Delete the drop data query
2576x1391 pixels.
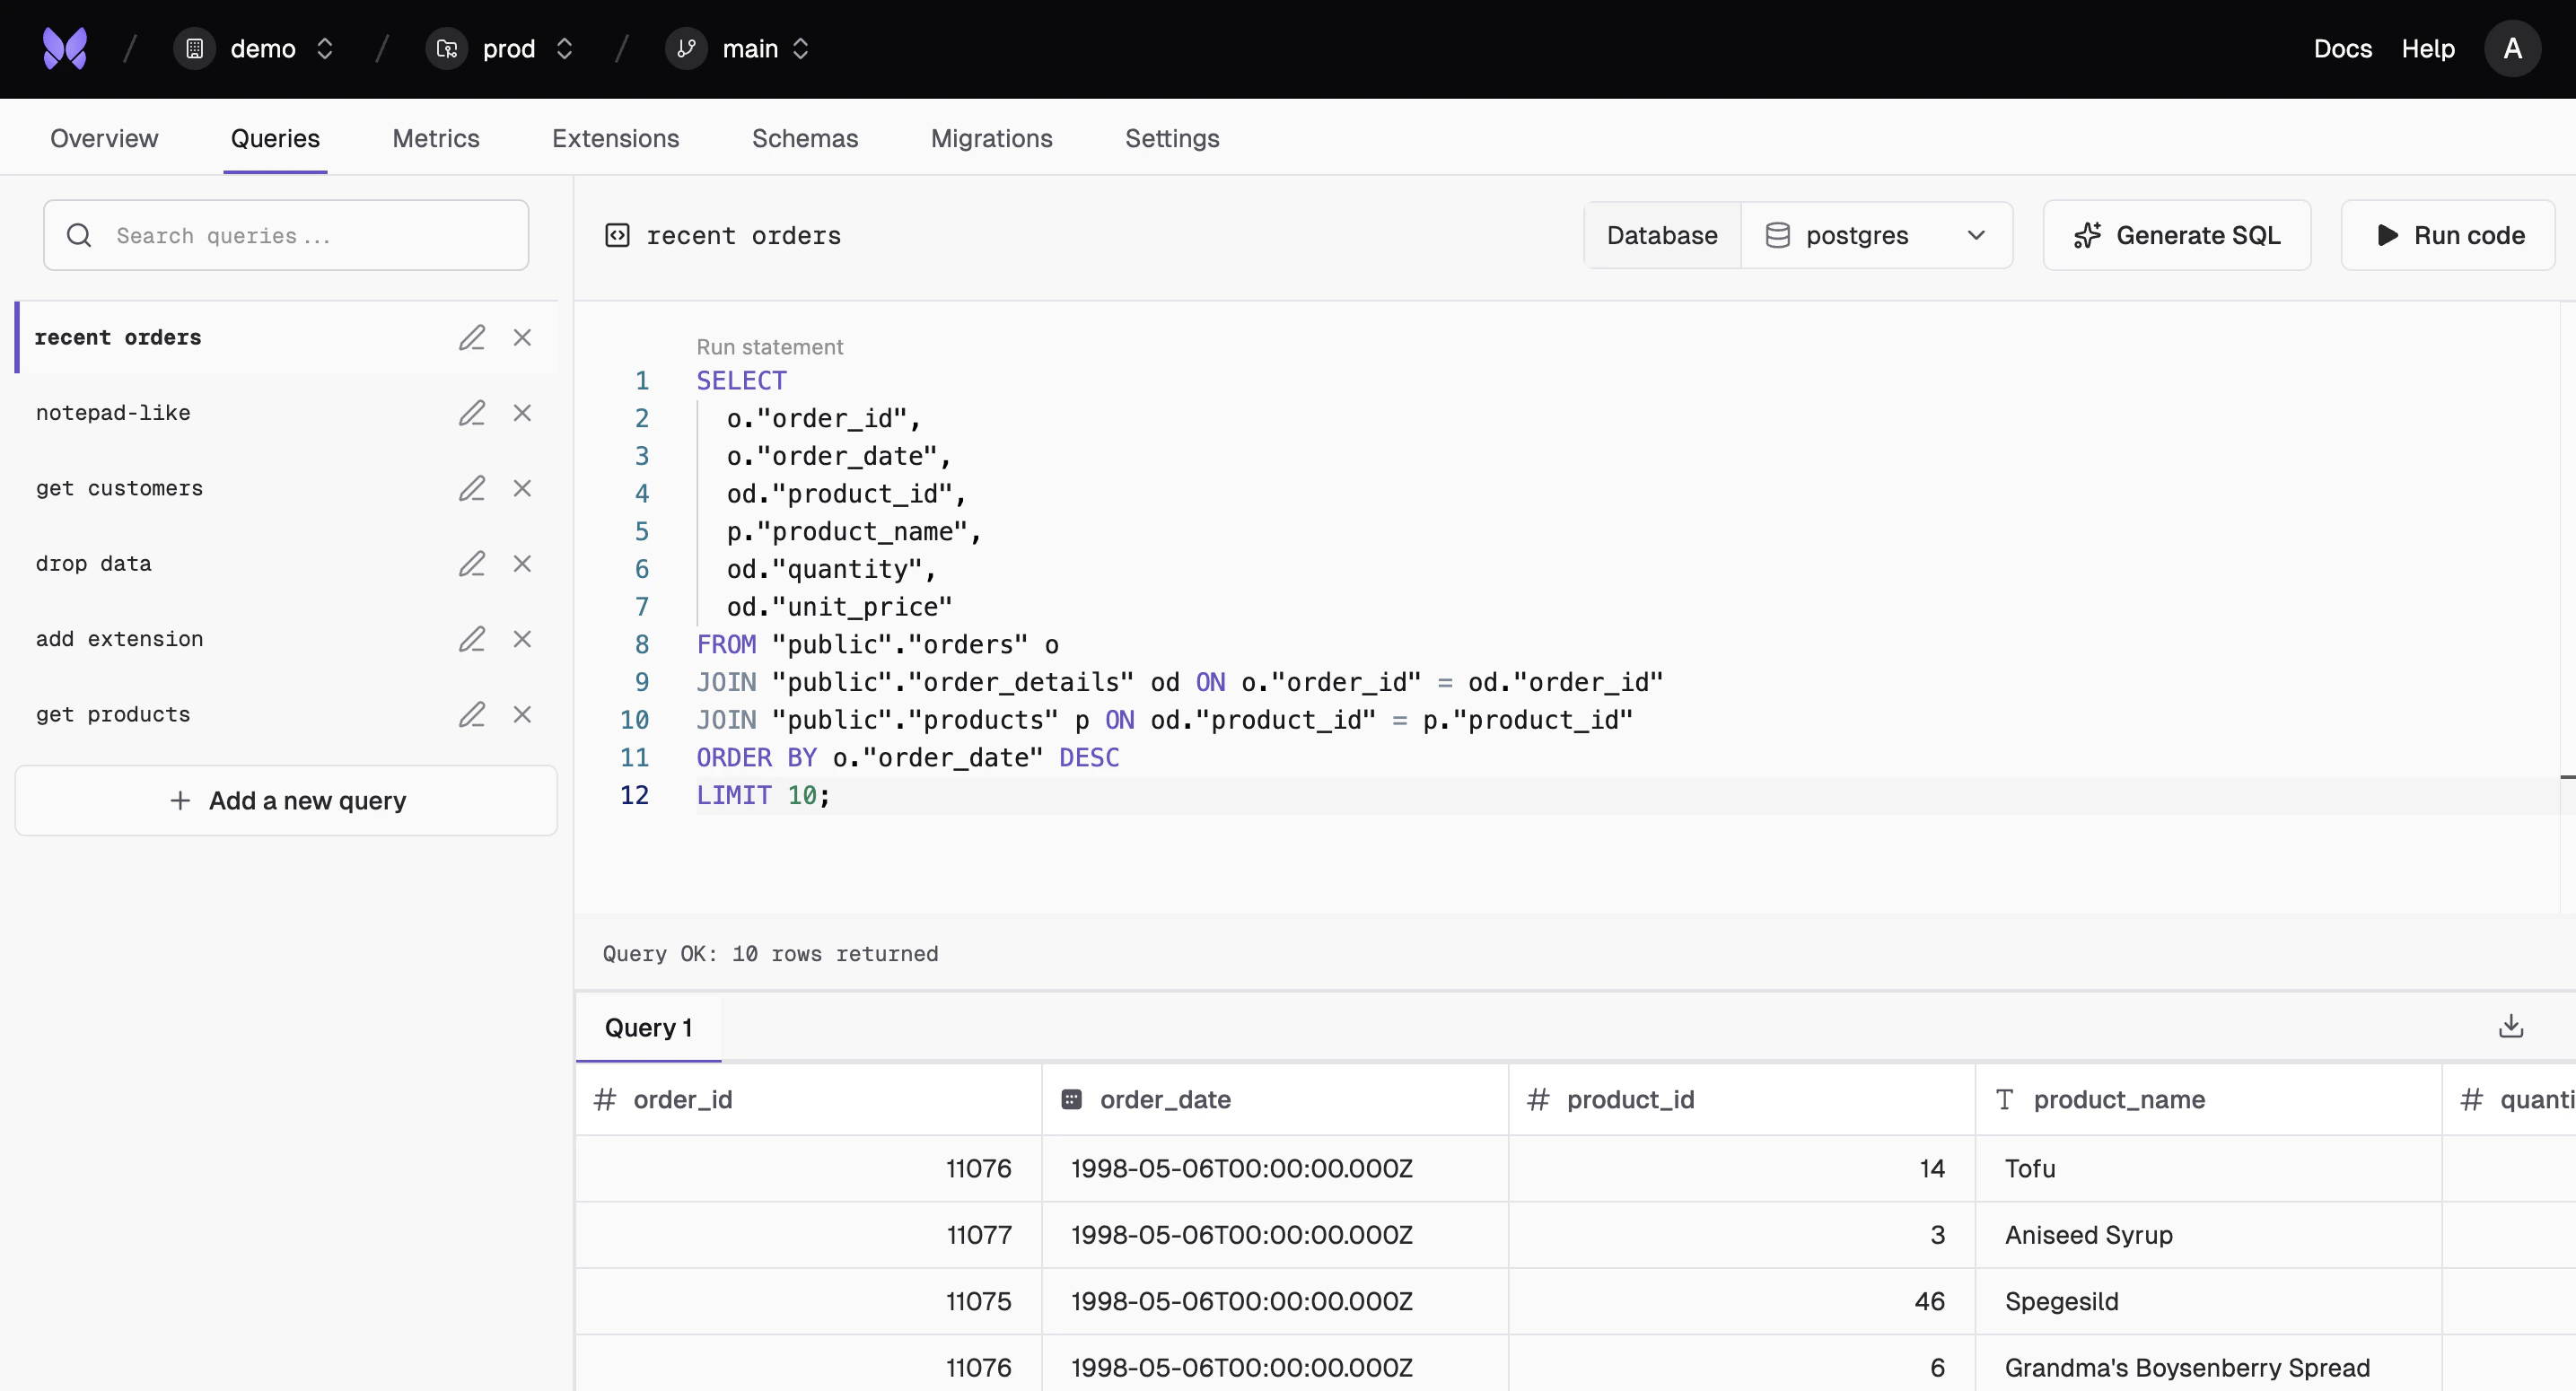point(522,564)
